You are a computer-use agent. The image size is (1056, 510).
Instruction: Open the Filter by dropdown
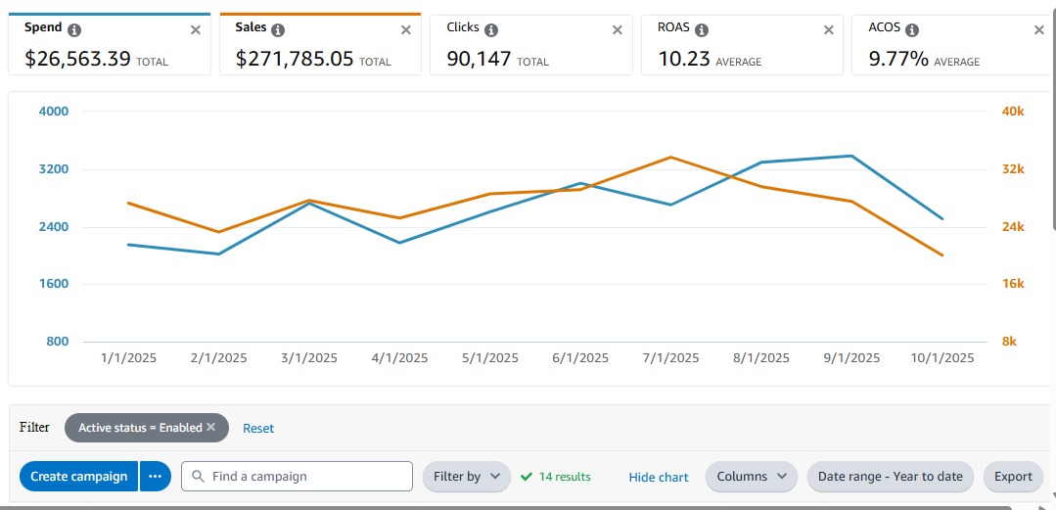coord(467,477)
